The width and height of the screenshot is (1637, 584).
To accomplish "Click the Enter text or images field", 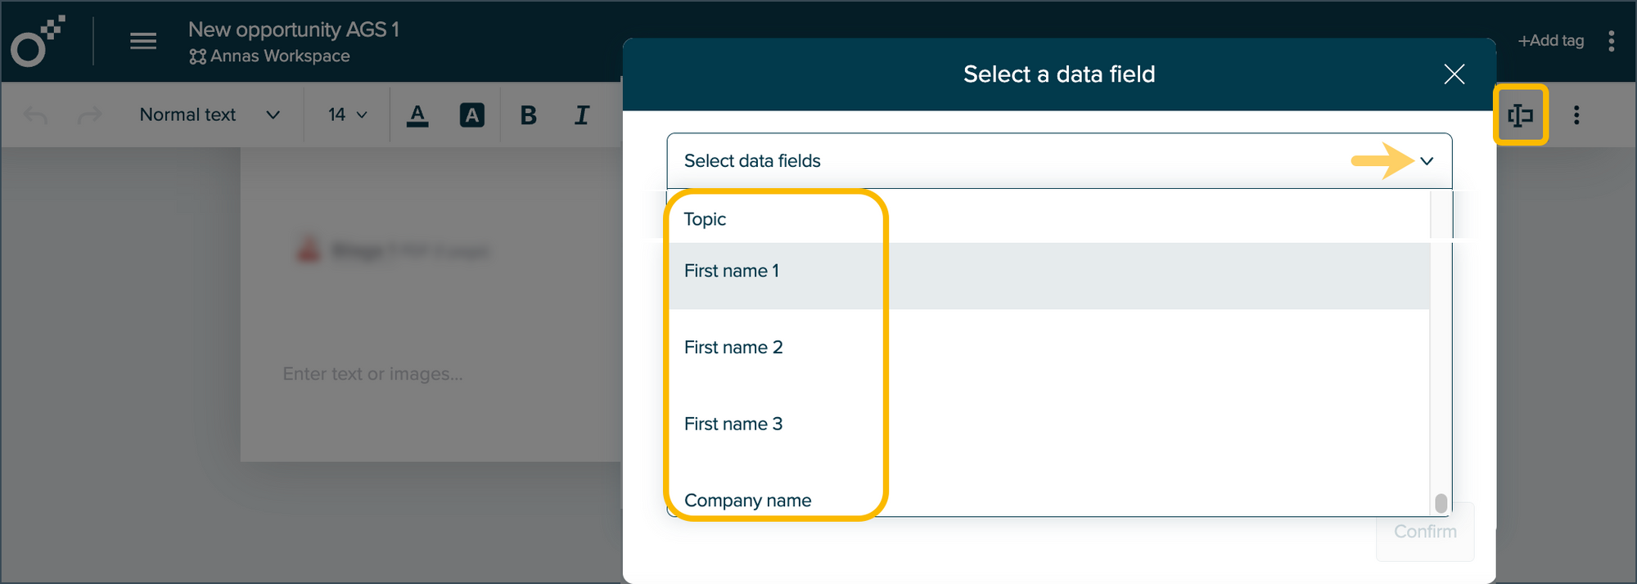I will tap(372, 374).
